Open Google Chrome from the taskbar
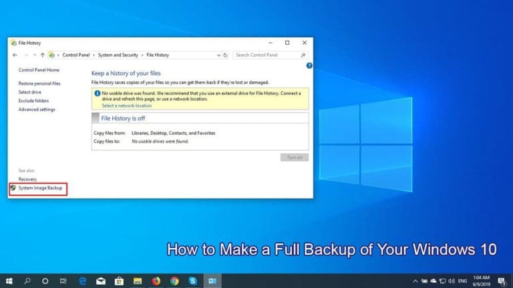 174,281
